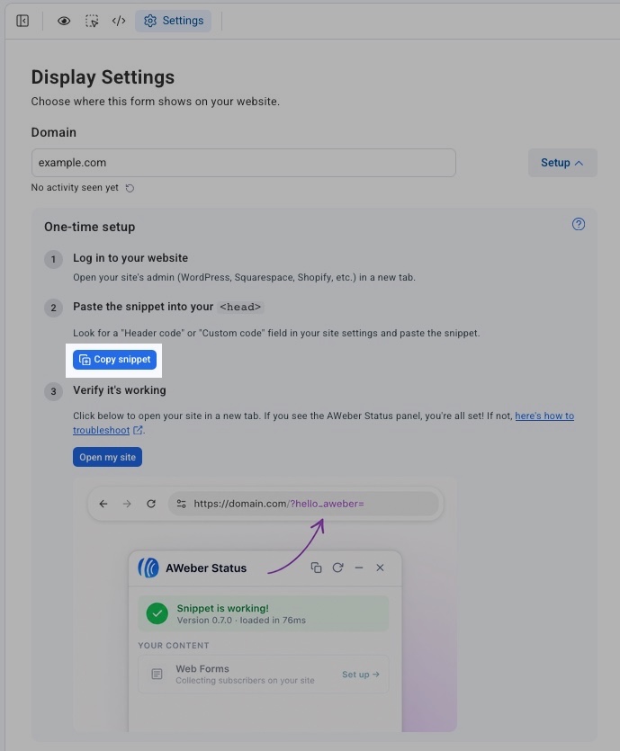Click the AWeber Status illustration image
The height and width of the screenshot is (751, 620).
pyautogui.click(x=265, y=604)
